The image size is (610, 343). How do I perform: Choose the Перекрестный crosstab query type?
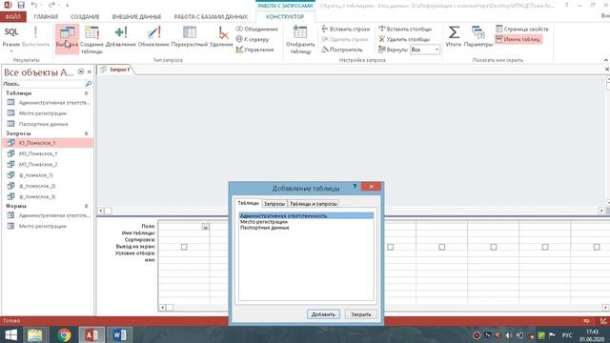point(190,37)
